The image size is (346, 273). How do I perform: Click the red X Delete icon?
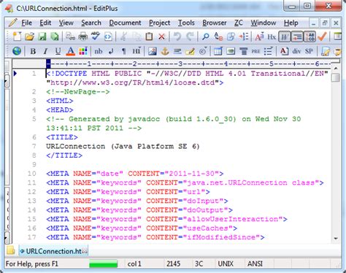(x=161, y=36)
